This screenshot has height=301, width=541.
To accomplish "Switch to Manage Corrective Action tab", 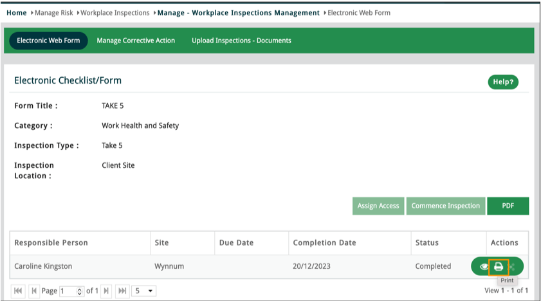I will tap(136, 41).
